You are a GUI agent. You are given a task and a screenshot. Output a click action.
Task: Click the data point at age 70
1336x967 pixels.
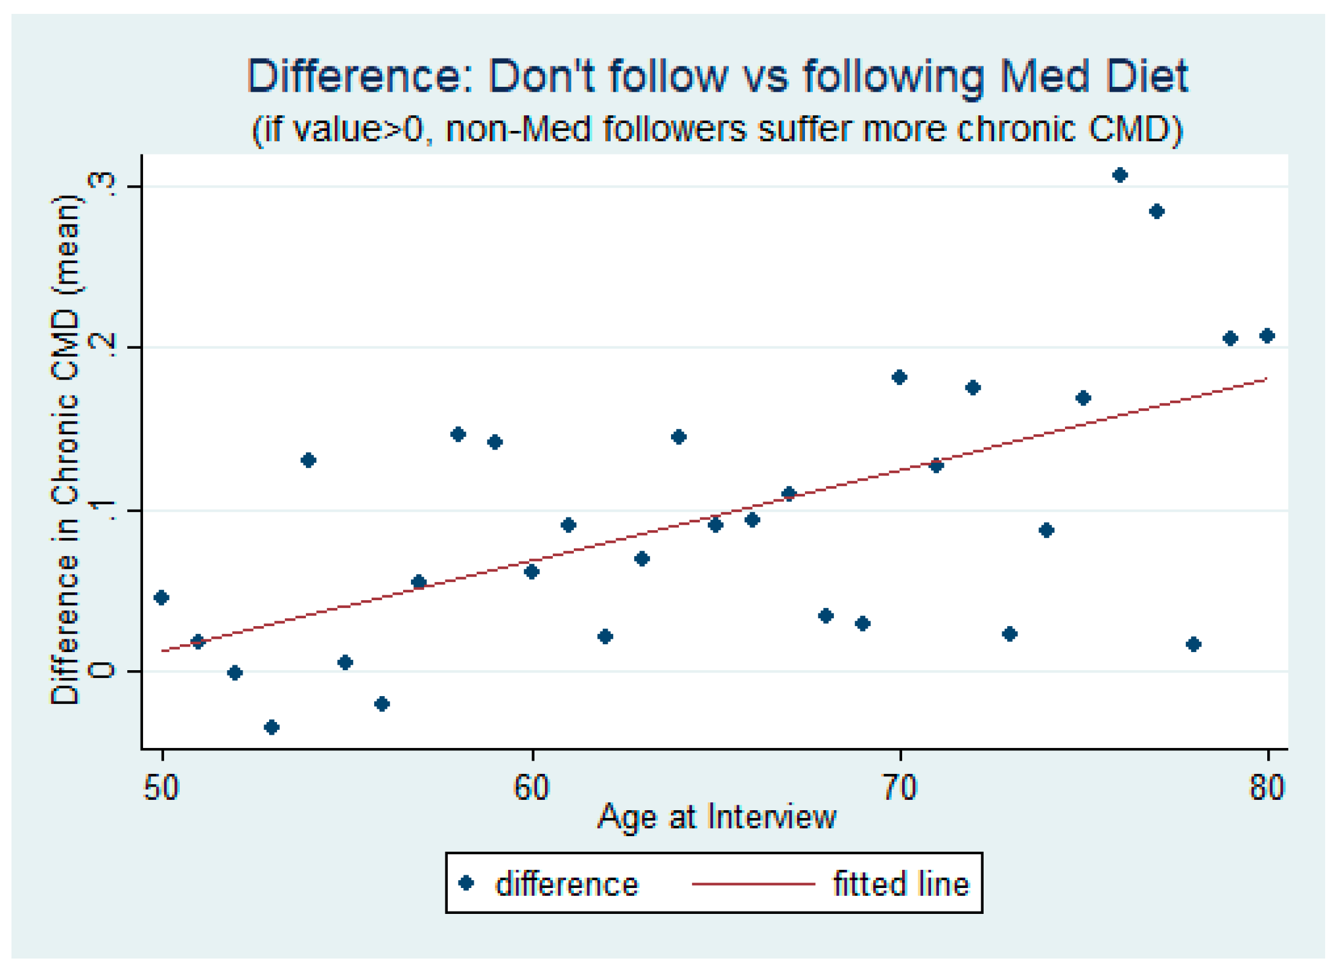click(899, 378)
